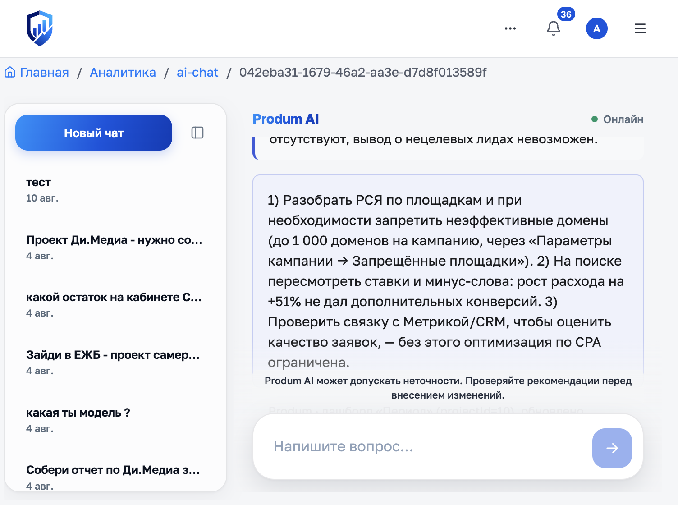Click the message about РСЯ площадкам
This screenshot has width=678, height=505.
pos(448,275)
